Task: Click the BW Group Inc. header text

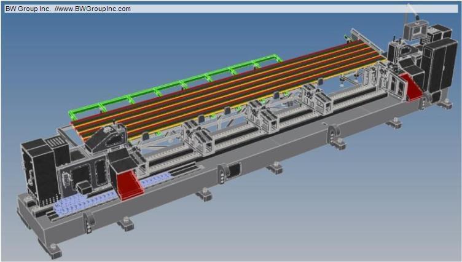Action: [x=28, y=9]
